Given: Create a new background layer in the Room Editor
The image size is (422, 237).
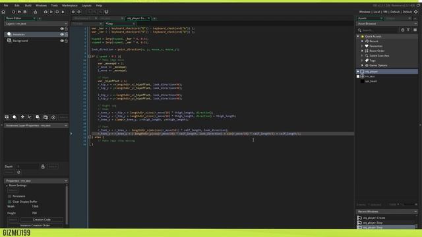Looking at the screenshot, I should 7,117.
